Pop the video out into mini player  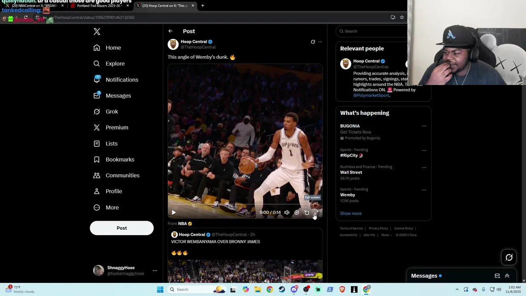coord(307,213)
